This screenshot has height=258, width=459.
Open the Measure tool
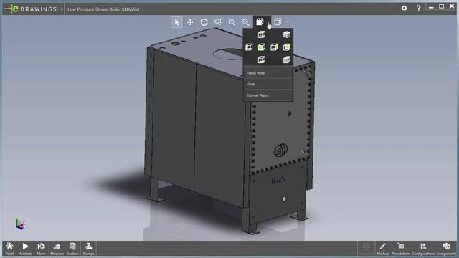[x=57, y=249]
